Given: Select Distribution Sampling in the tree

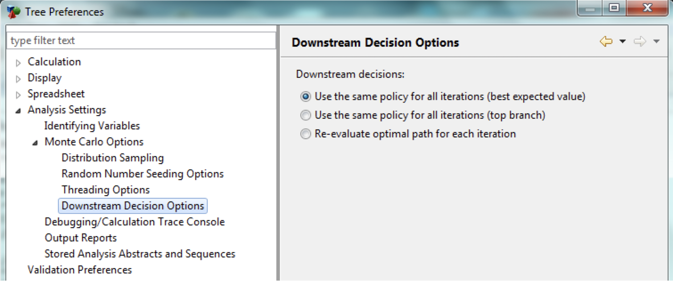Looking at the screenshot, I should pos(112,158).
